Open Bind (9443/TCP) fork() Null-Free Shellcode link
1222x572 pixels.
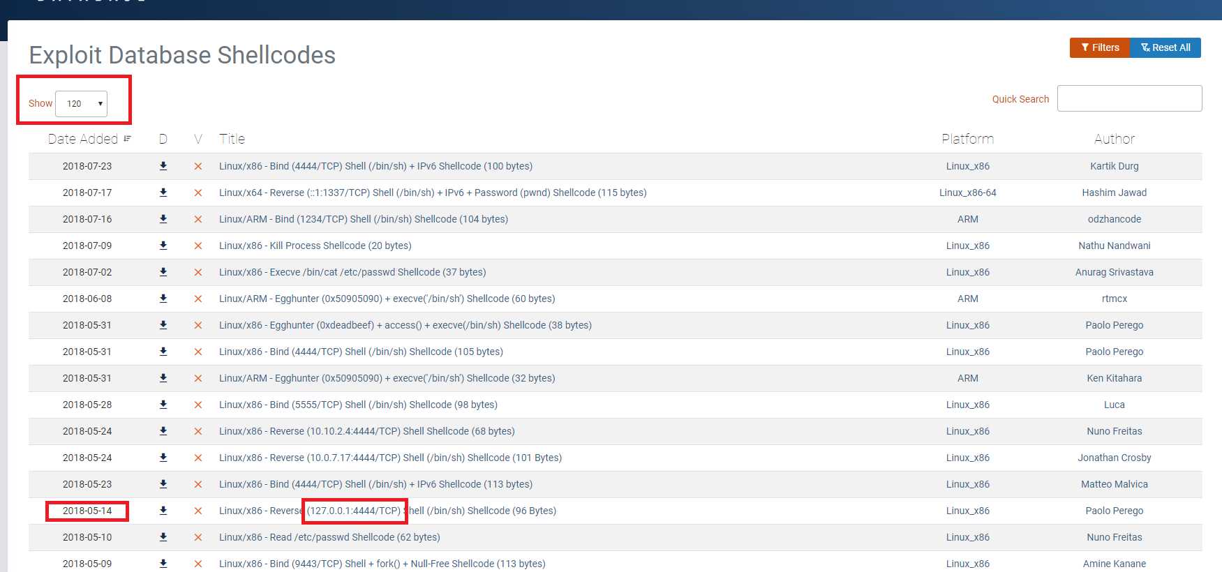382,564
